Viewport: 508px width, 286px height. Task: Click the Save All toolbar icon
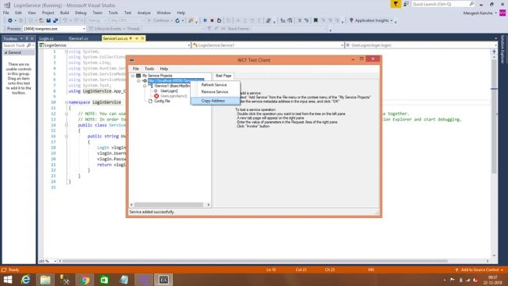pos(55,20)
